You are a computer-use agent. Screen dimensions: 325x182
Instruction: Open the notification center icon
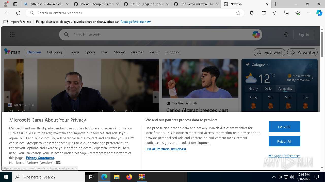click(x=317, y=177)
